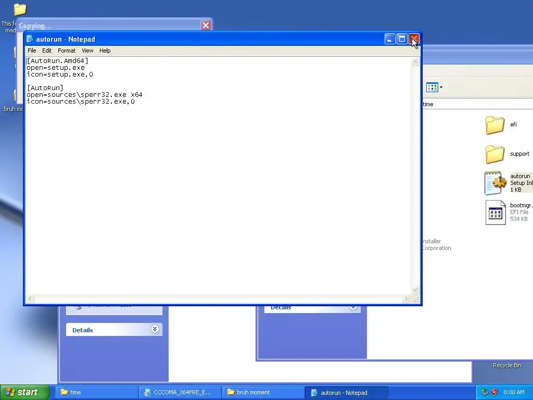The width and height of the screenshot is (533, 400).
Task: Click the Notepad icon in title bar
Action: [x=30, y=39]
